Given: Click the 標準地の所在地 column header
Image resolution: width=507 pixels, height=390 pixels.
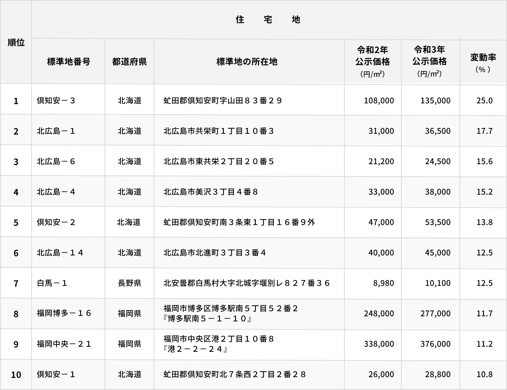Looking at the screenshot, I should coord(247,62).
